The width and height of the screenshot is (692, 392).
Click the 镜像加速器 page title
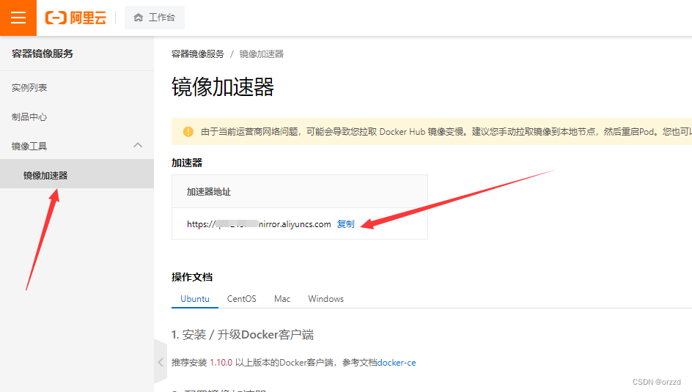[x=222, y=87]
